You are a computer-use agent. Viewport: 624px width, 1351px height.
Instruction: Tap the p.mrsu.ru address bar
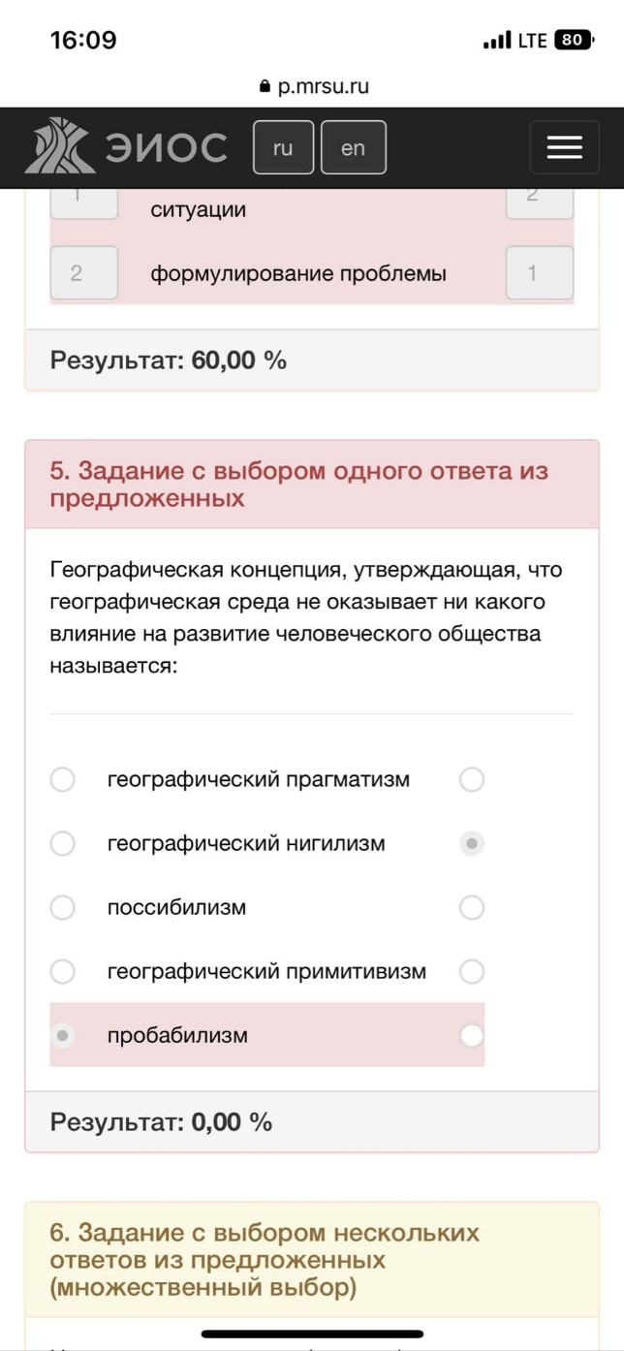tap(314, 87)
